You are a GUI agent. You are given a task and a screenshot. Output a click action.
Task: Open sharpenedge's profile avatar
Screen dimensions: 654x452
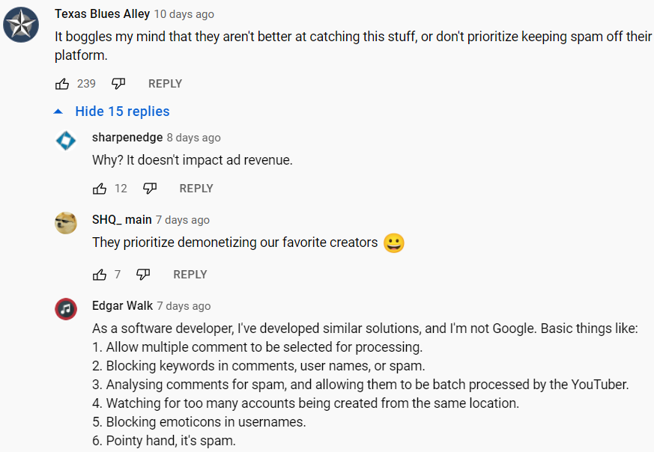click(66, 141)
